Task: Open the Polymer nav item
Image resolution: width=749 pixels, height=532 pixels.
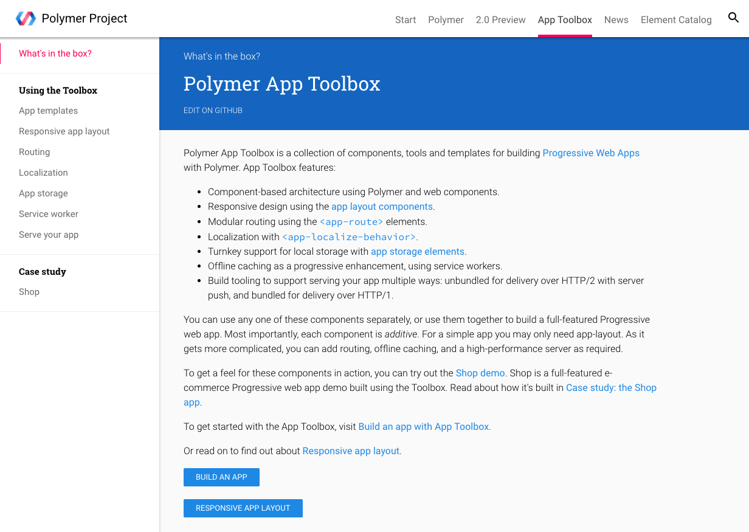Action: click(x=446, y=19)
